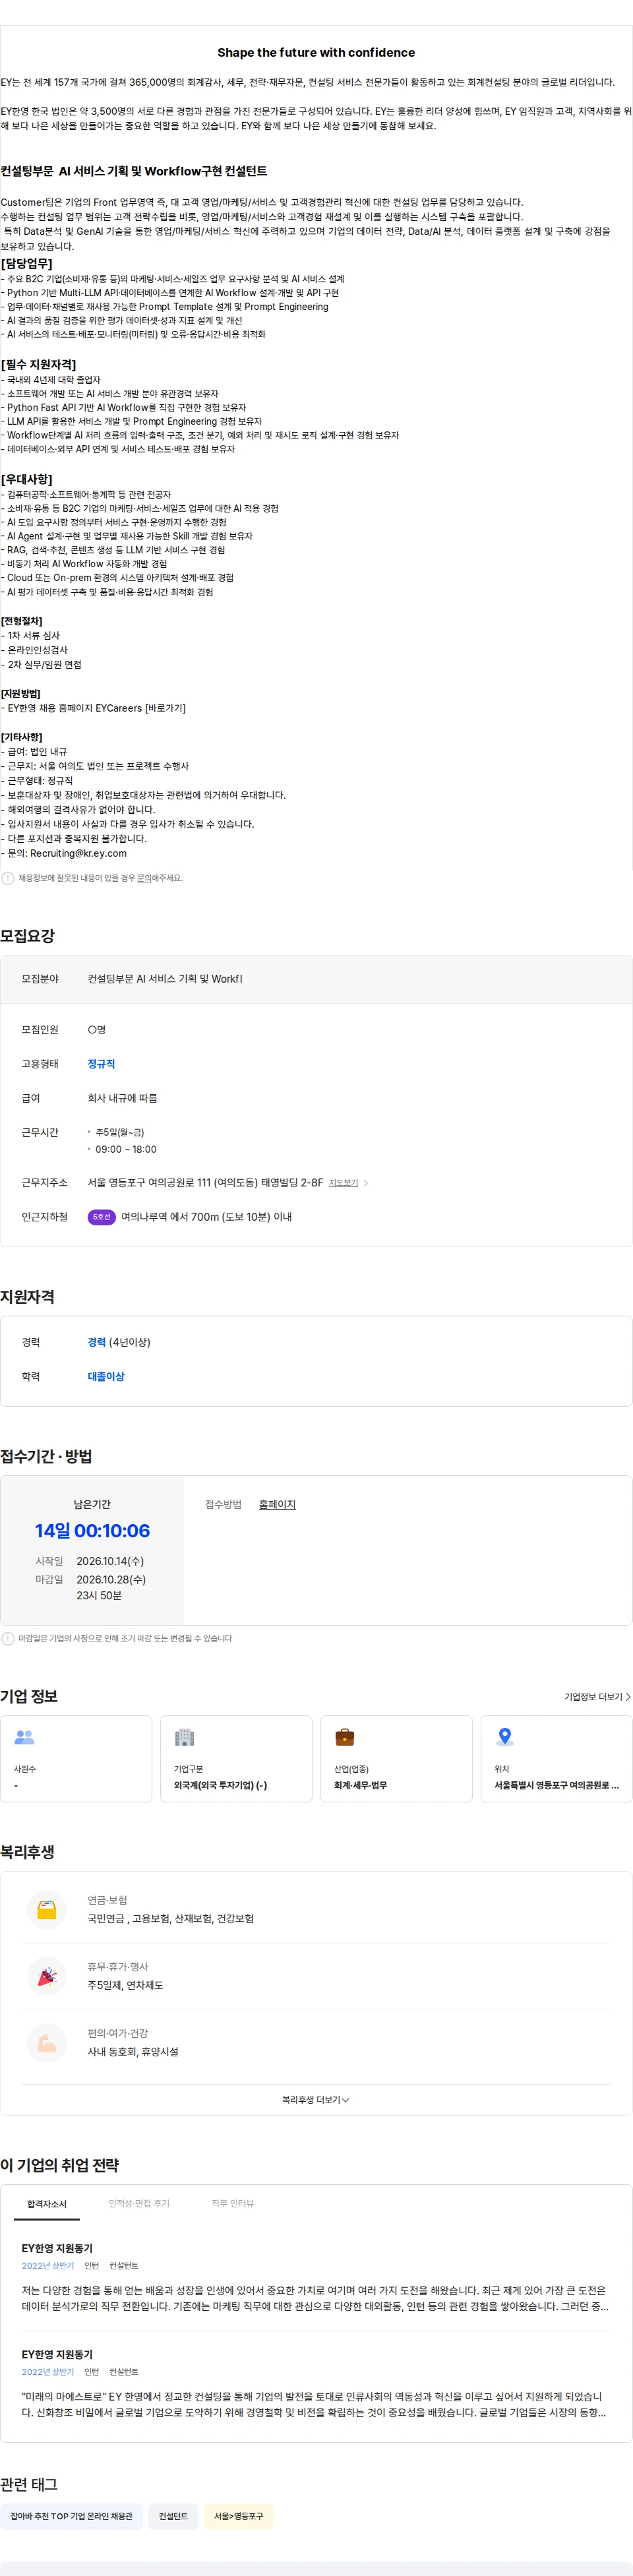This screenshot has height=2576, width=633.
Task: Click the 서울특별시 영등포구 여의공원로 location text
Action: point(556,1785)
